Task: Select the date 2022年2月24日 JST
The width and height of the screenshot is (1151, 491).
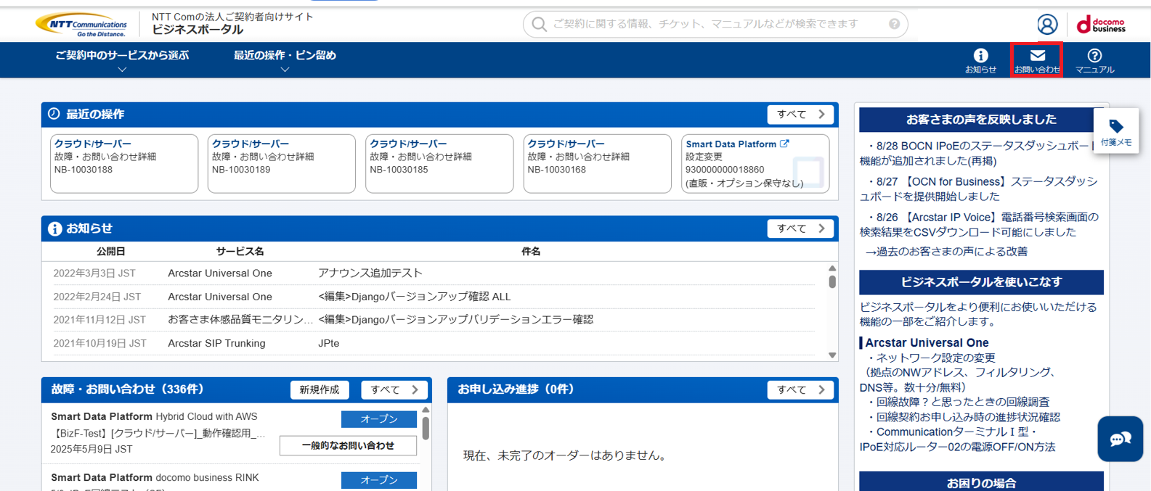Action: [x=97, y=297]
